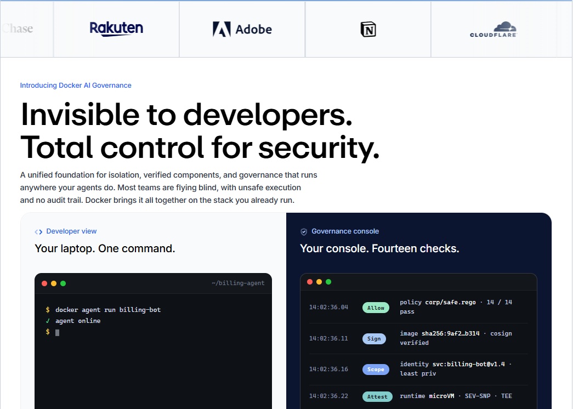Viewport: 573px width, 409px height.
Task: Select the Governance console label
Action: (x=345, y=231)
